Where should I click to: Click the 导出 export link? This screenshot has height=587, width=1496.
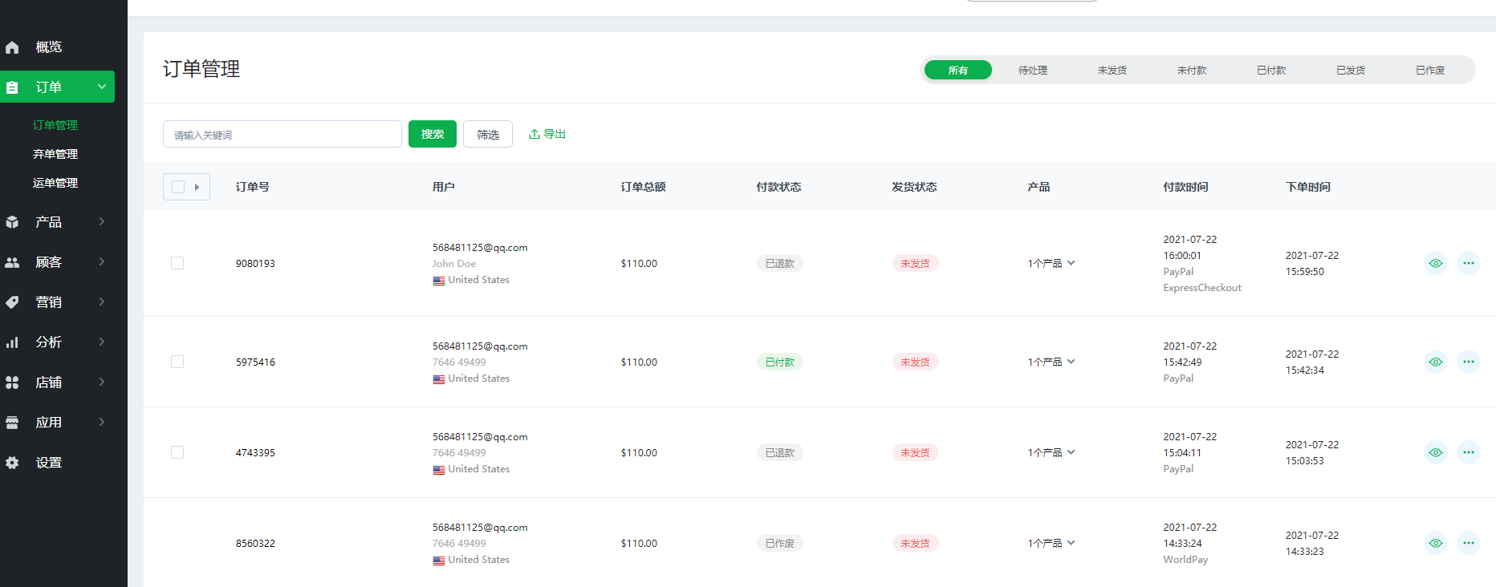pos(547,134)
